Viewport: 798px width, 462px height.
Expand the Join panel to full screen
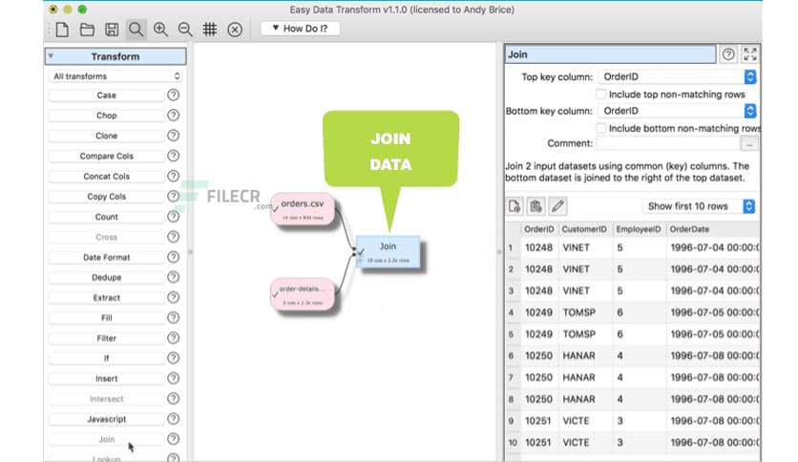tap(750, 54)
